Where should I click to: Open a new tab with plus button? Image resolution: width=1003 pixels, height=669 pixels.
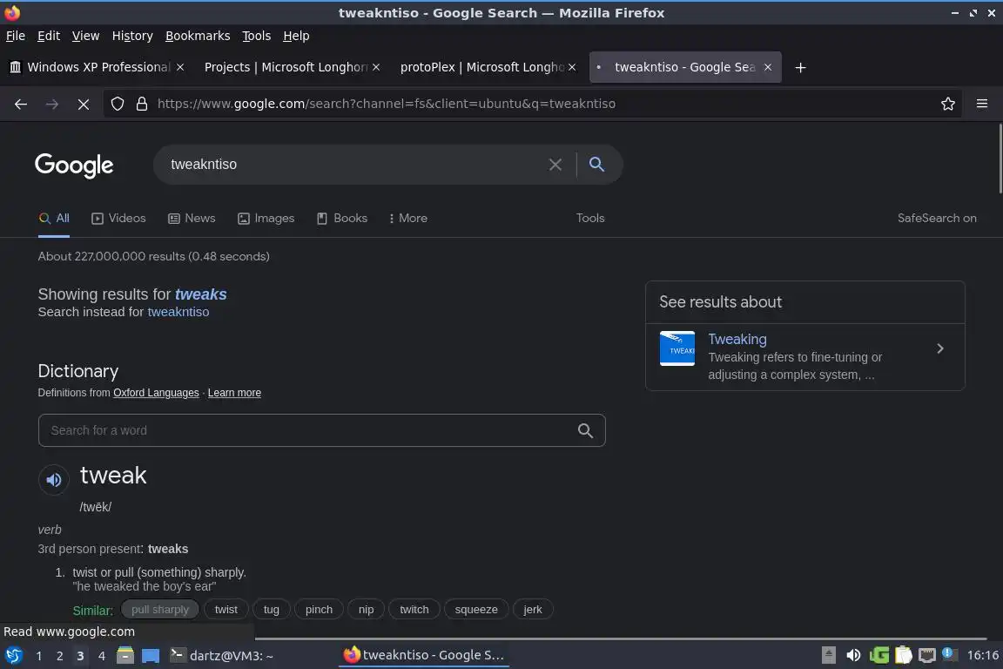(x=800, y=67)
